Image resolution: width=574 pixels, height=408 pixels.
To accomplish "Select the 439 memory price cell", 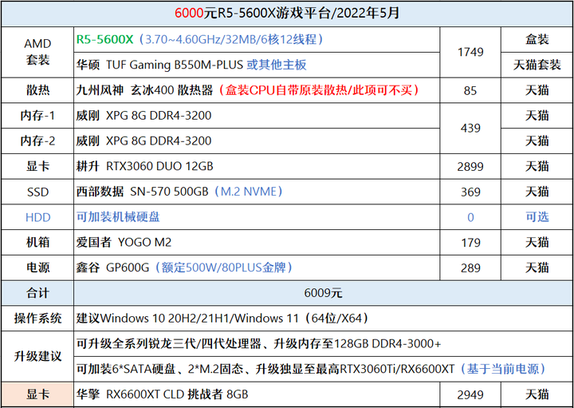I will pyautogui.click(x=470, y=129).
